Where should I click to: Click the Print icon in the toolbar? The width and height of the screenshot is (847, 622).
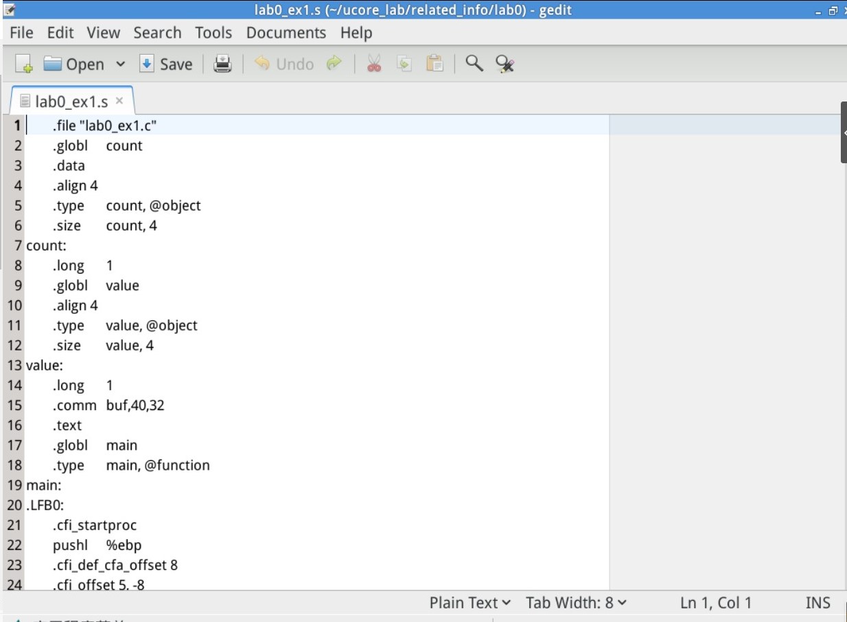point(222,64)
